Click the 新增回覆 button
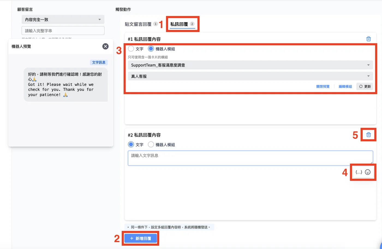The image size is (382, 249). point(141,238)
